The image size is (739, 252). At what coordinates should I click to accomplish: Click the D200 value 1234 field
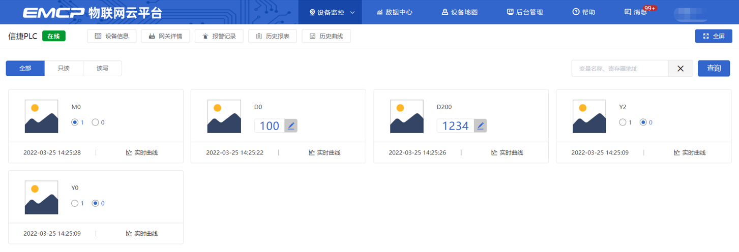click(455, 125)
